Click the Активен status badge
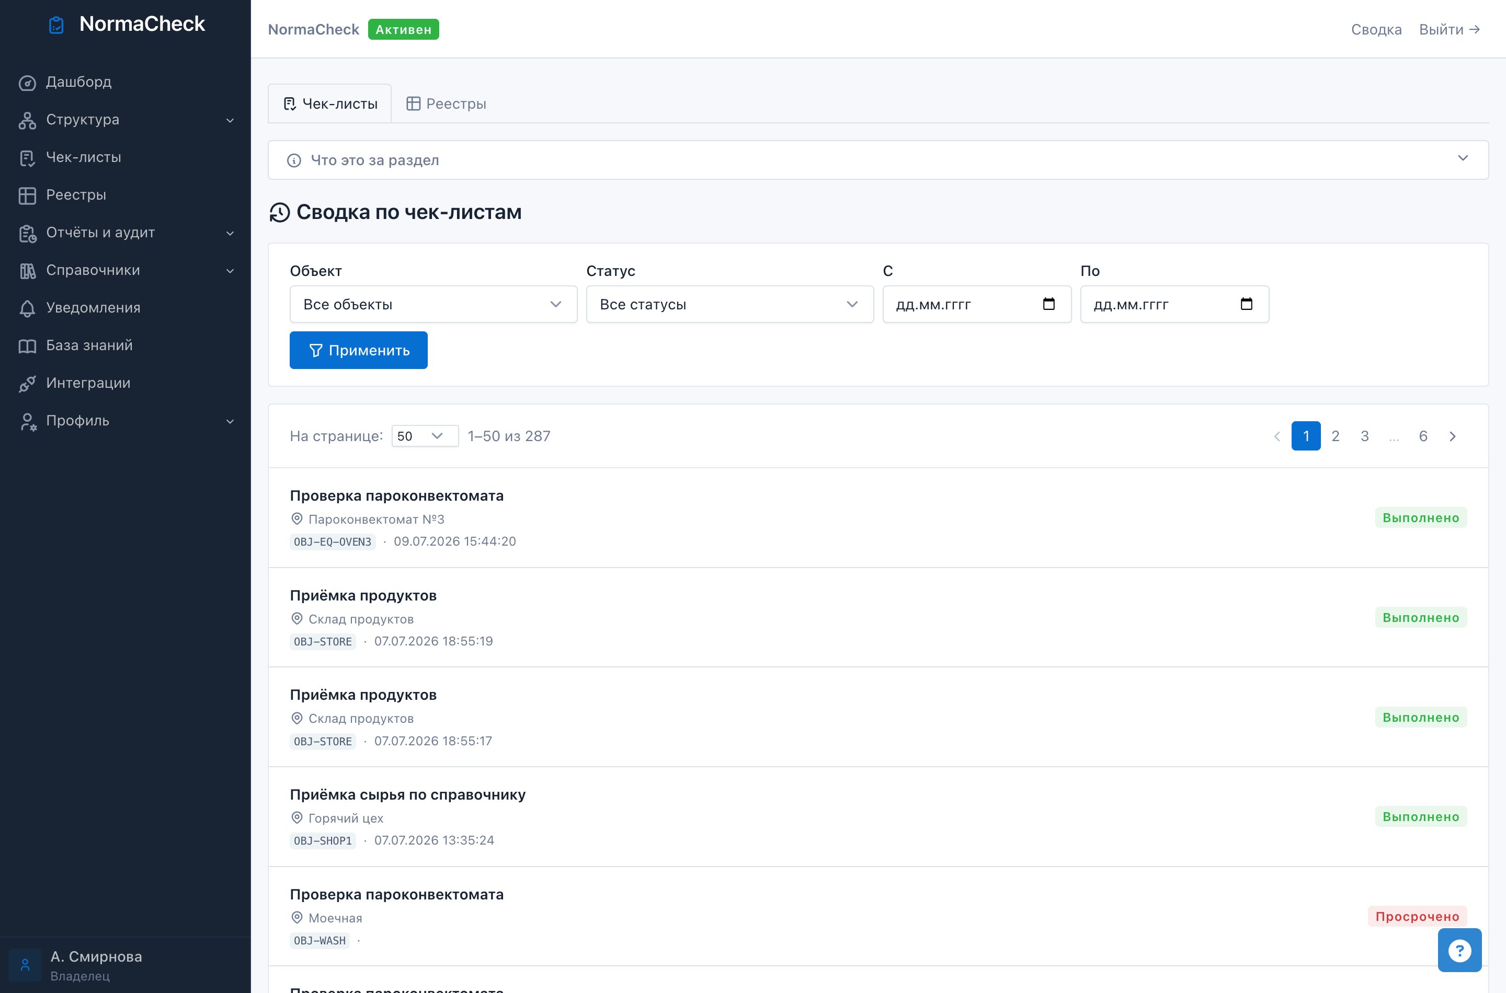This screenshot has height=993, width=1506. (x=403, y=29)
